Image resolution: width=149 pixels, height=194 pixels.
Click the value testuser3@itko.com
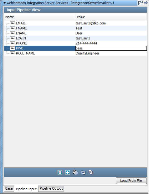click(90, 23)
